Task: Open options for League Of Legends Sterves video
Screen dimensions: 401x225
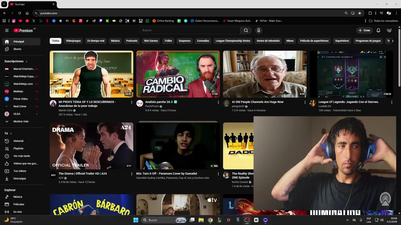Action: (392, 102)
